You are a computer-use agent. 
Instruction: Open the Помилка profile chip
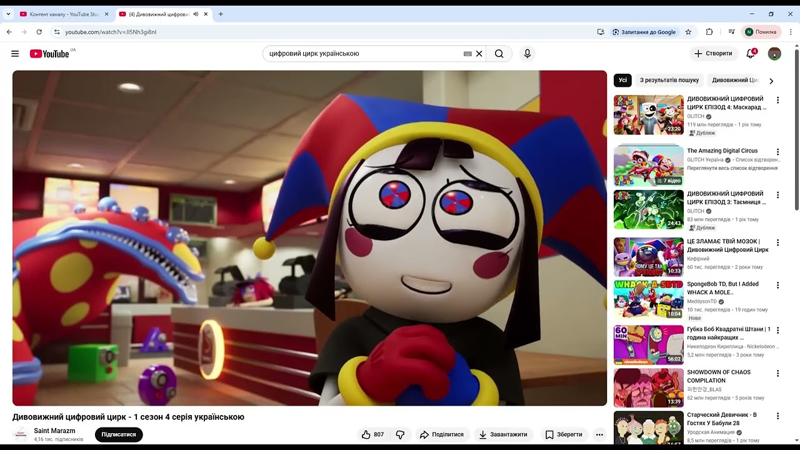[x=761, y=32]
